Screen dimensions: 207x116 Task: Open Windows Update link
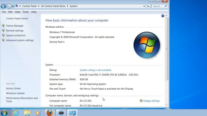tap(15, 93)
